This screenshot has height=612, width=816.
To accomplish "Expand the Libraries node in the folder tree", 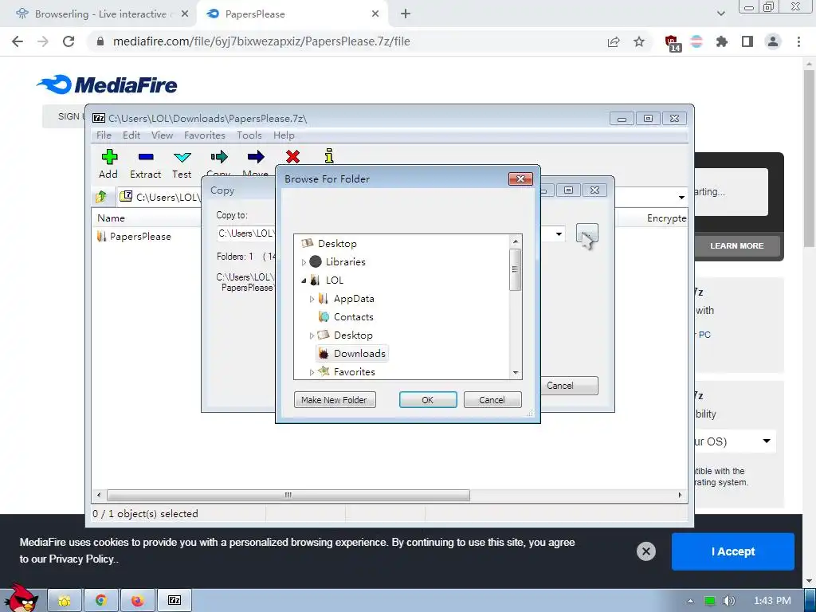I will pyautogui.click(x=304, y=262).
